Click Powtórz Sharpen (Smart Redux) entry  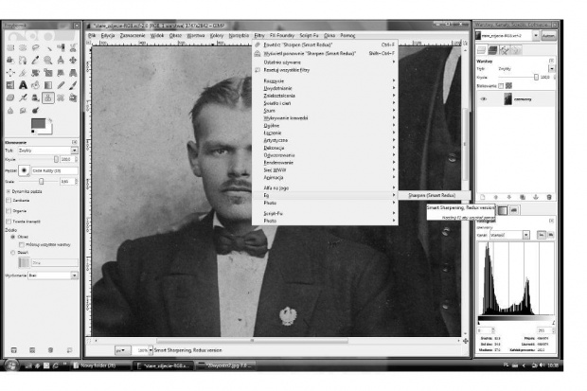point(326,44)
